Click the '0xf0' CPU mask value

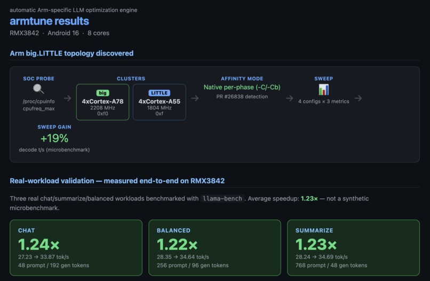(x=102, y=114)
